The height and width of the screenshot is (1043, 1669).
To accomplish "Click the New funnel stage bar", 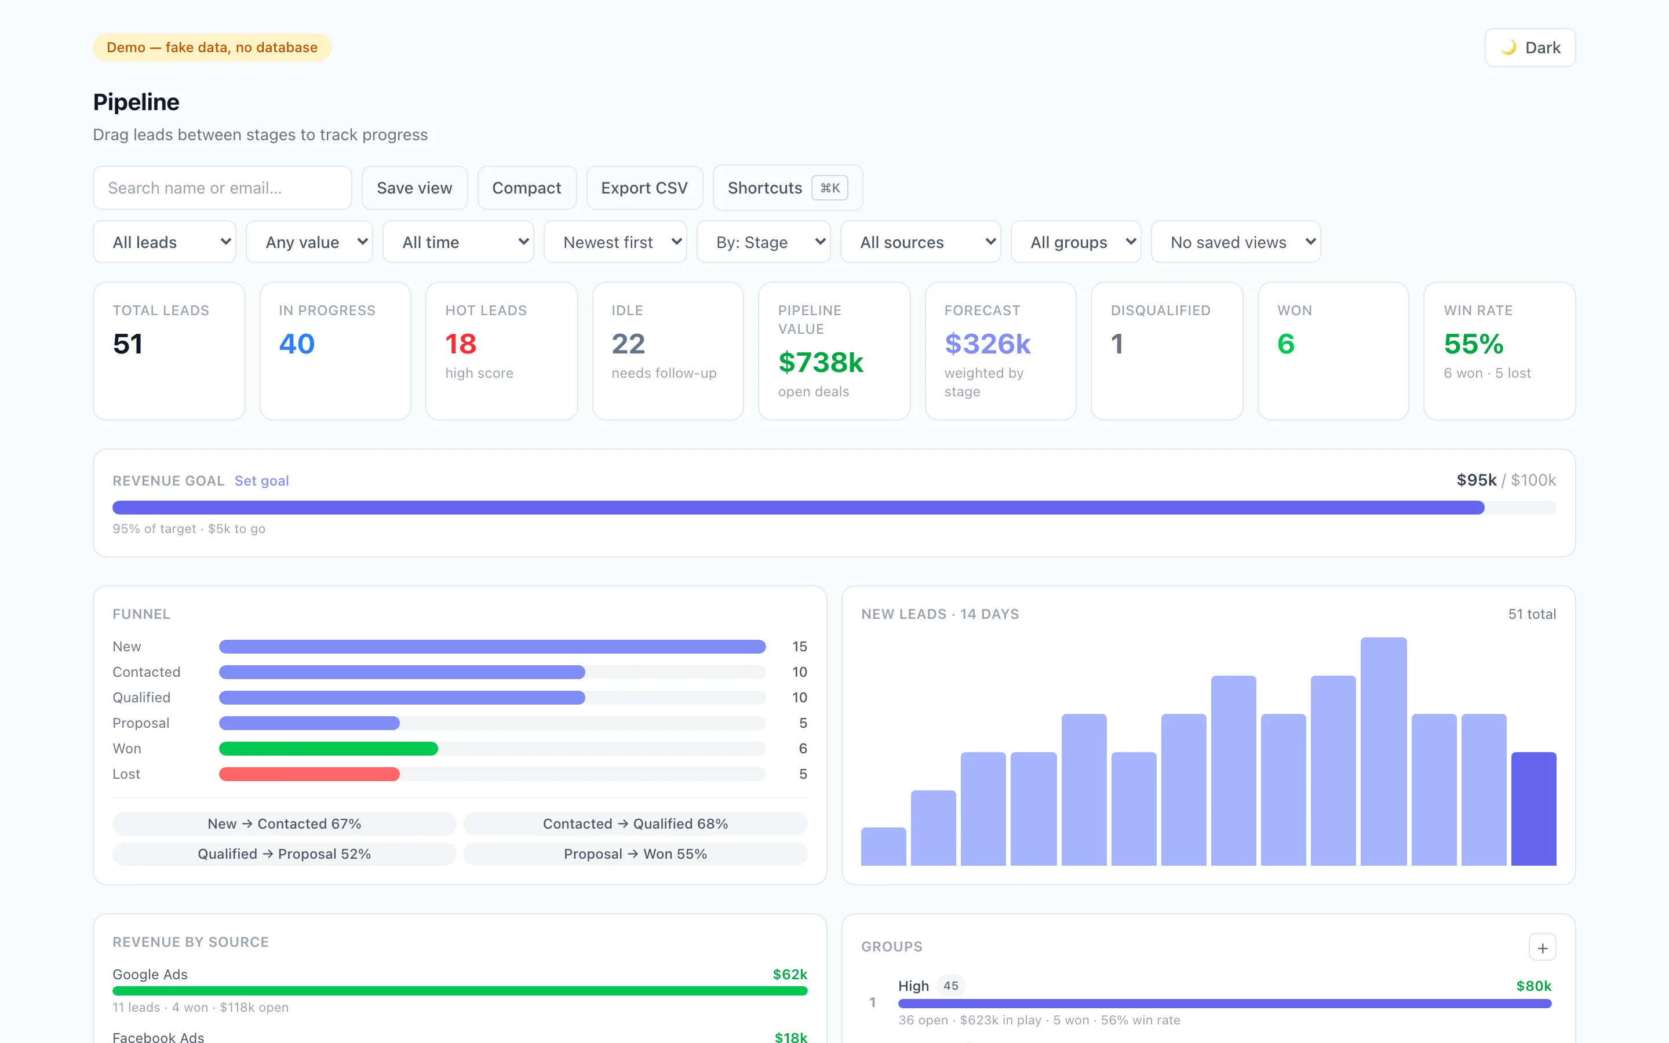I will [493, 646].
